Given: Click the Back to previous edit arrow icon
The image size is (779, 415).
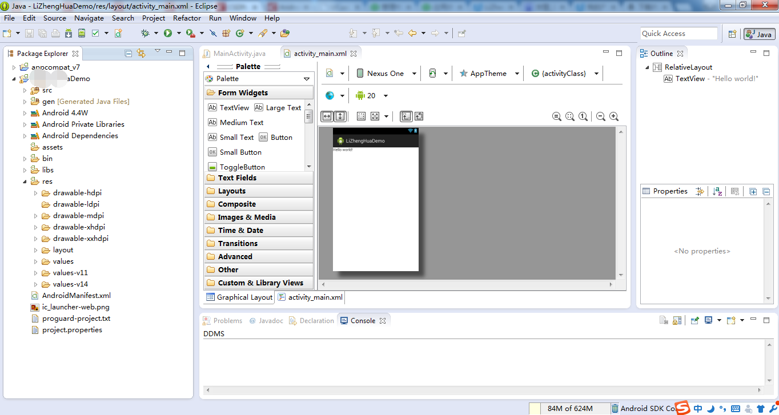Looking at the screenshot, I should click(x=412, y=33).
